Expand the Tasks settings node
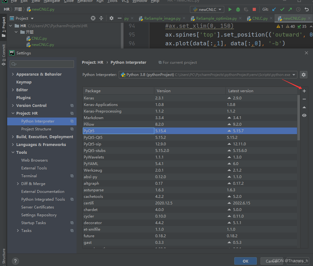The image size is (313, 266). coord(18,231)
